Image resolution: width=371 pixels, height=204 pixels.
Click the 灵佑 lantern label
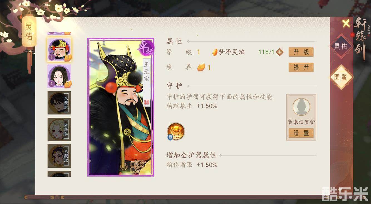29,31
